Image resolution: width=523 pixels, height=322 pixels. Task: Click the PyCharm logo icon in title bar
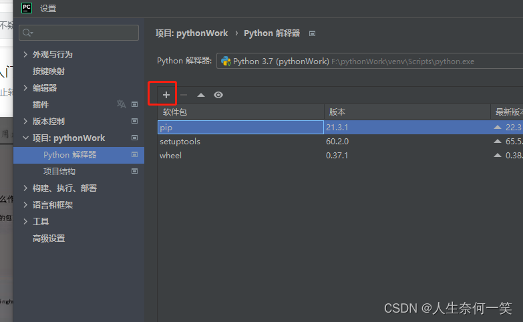27,8
